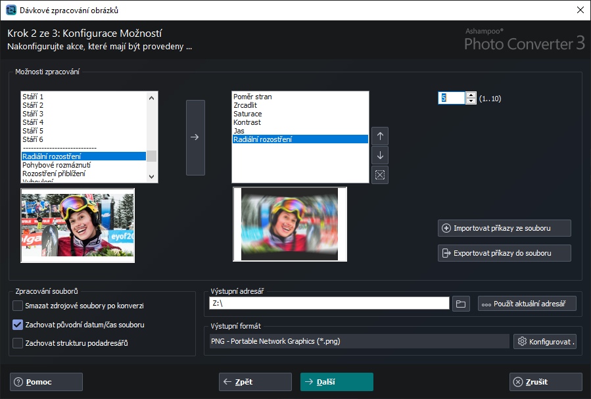Click the Importovat příkazy ze souboru button
591x399 pixels.
pos(504,228)
